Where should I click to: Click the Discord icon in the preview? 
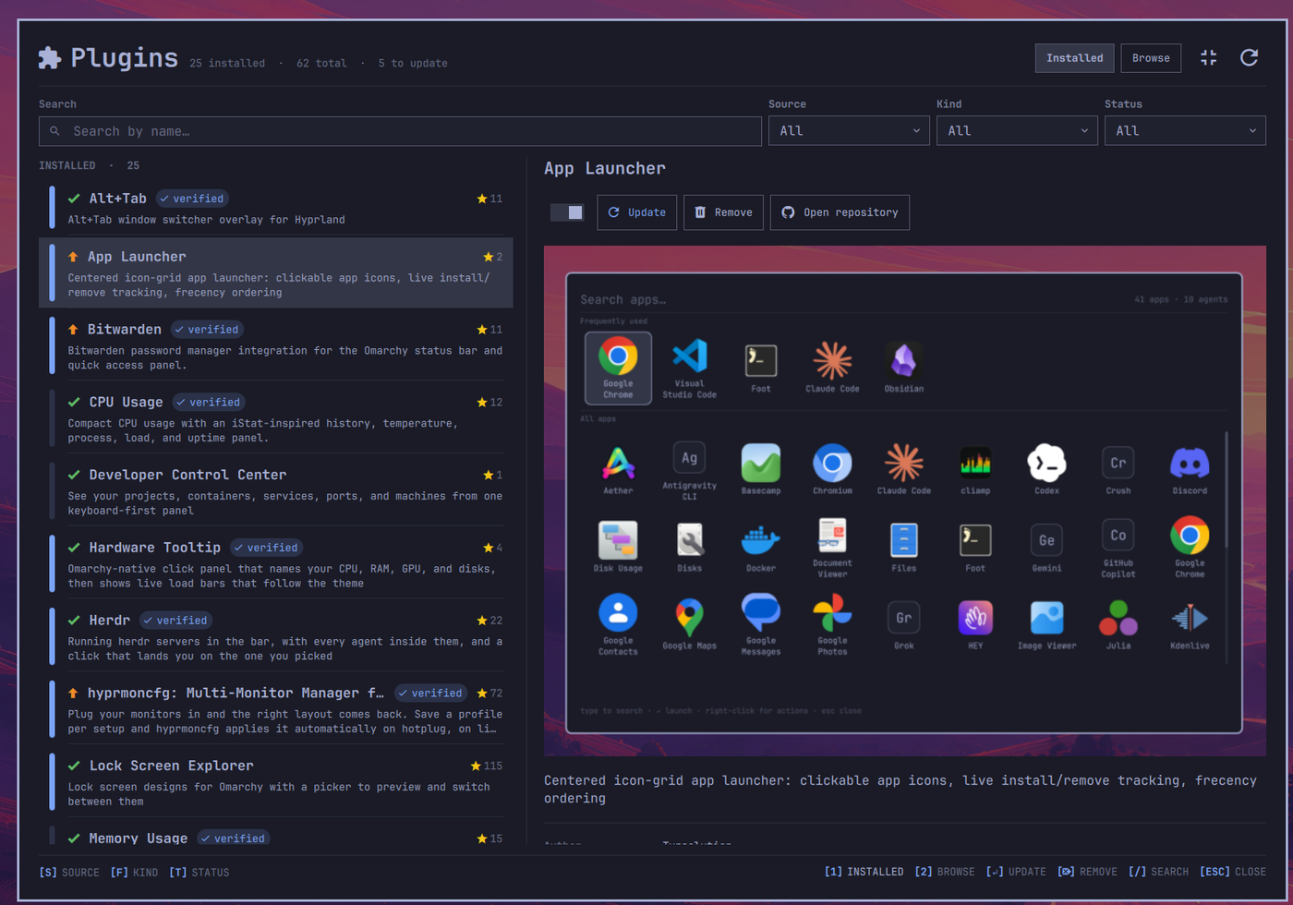click(1190, 463)
